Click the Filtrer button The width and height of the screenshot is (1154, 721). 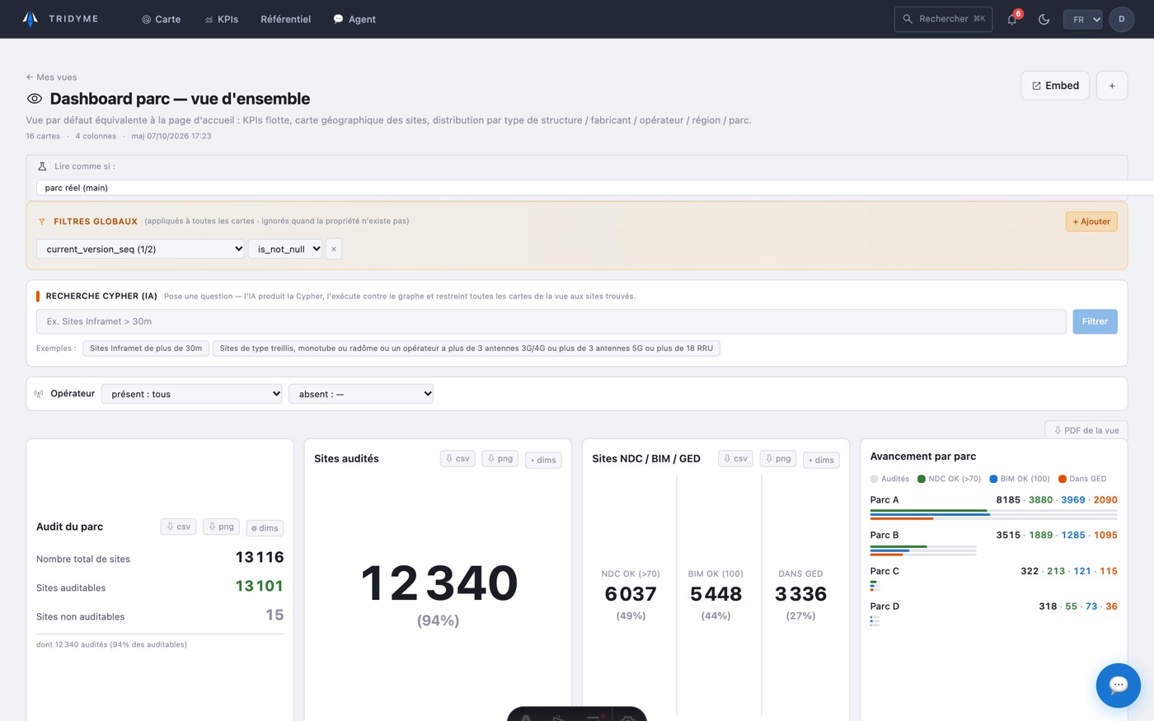[1095, 321]
